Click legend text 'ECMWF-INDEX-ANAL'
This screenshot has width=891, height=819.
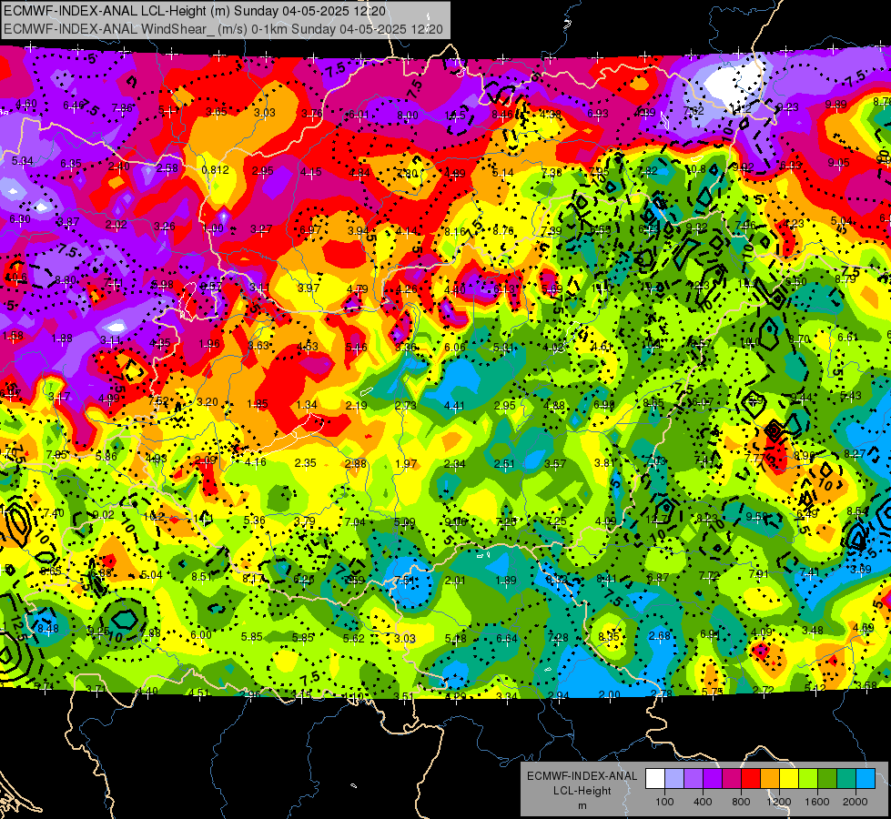click(x=582, y=776)
